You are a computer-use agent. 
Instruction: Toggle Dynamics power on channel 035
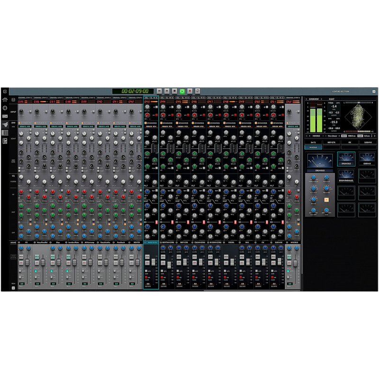point(19,122)
